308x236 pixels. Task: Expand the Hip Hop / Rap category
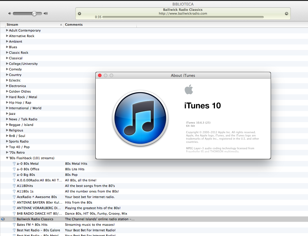pyautogui.click(x=7, y=103)
